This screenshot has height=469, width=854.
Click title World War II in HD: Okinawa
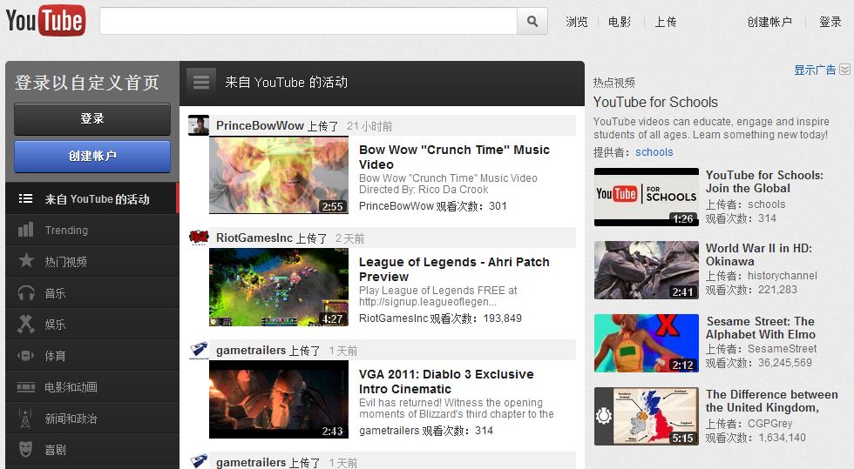point(759,255)
